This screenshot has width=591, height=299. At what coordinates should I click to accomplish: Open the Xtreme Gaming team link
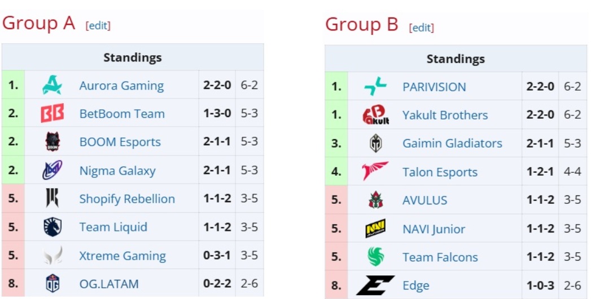point(122,256)
